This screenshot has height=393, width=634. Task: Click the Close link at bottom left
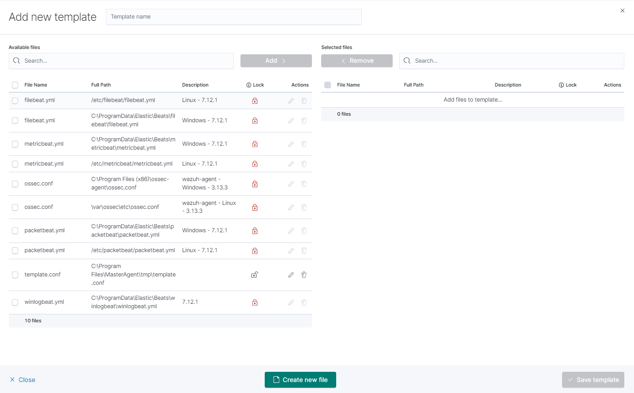tap(23, 380)
